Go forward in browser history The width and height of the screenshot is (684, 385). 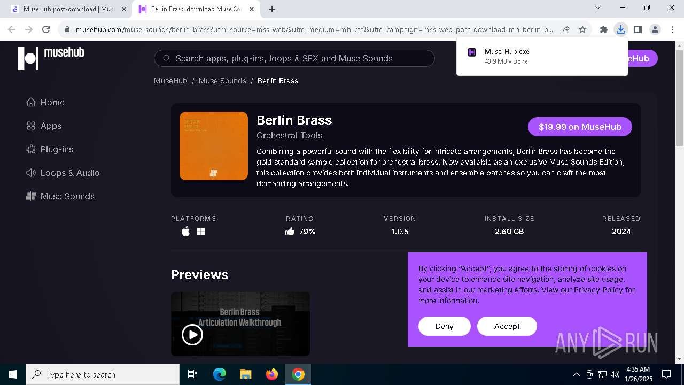(x=29, y=29)
